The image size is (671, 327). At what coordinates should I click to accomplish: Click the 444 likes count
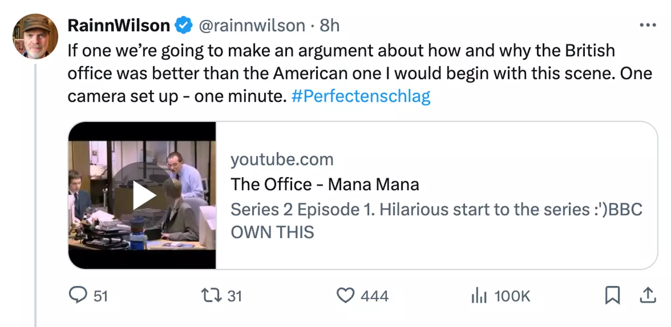coord(374,296)
